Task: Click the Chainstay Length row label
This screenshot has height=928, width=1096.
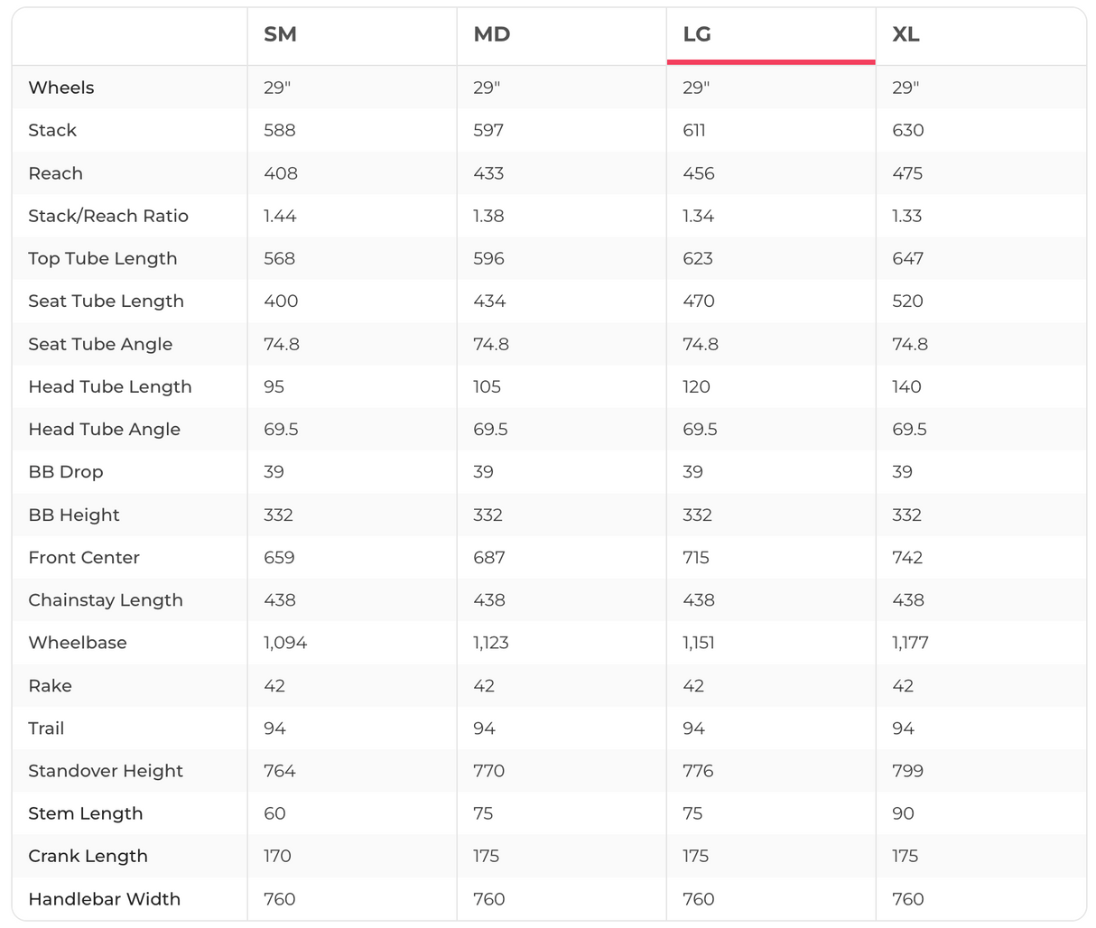Action: 106,600
